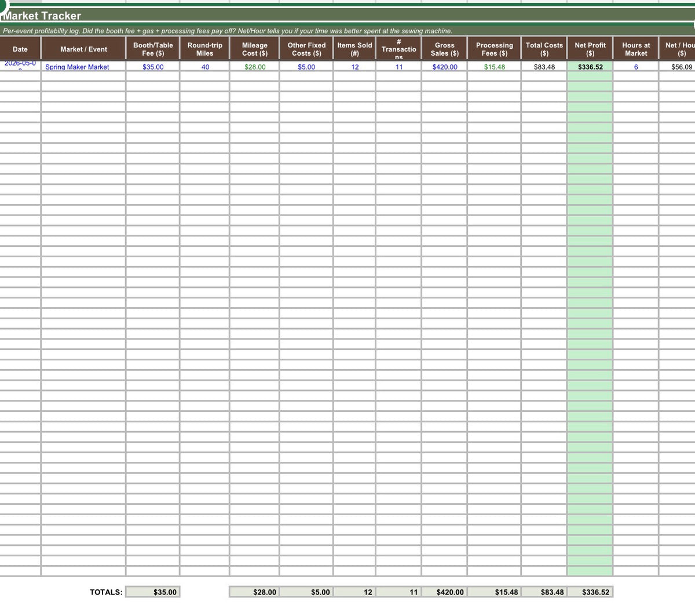The width and height of the screenshot is (695, 616).
Task: Select the $15.48 processing fees total
Action: click(494, 592)
